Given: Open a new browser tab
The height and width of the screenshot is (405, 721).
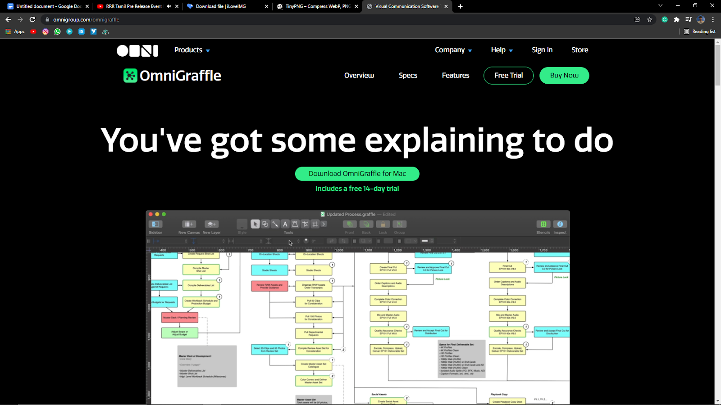Looking at the screenshot, I should click(460, 6).
